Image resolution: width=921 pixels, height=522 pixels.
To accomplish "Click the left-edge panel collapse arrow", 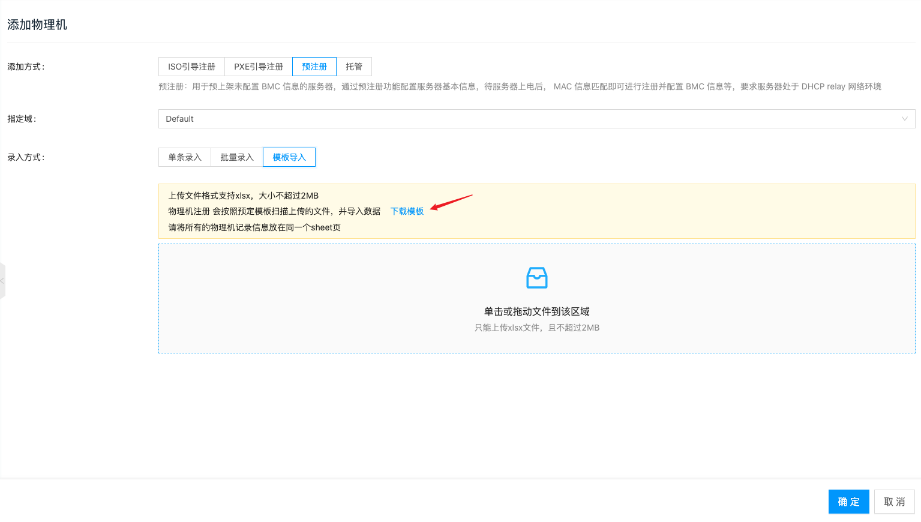I will coord(2,281).
